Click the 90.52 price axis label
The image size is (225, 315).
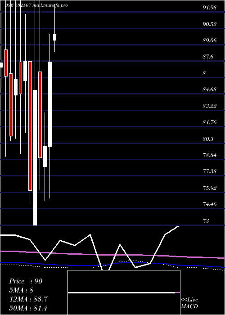pos(210,24)
